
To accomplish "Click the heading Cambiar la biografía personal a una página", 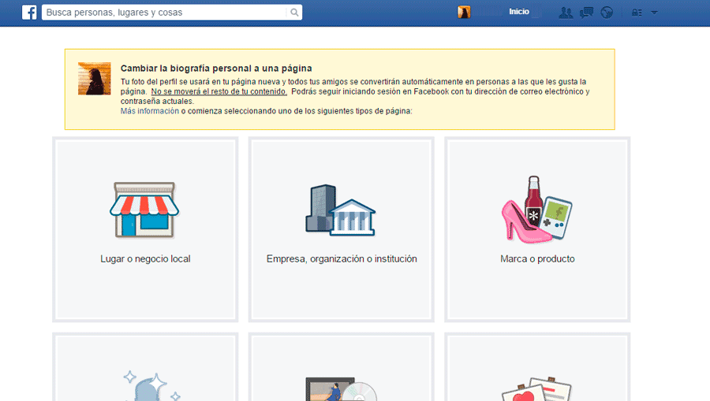I will [216, 69].
